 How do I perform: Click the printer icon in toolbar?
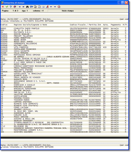pos(43,7)
